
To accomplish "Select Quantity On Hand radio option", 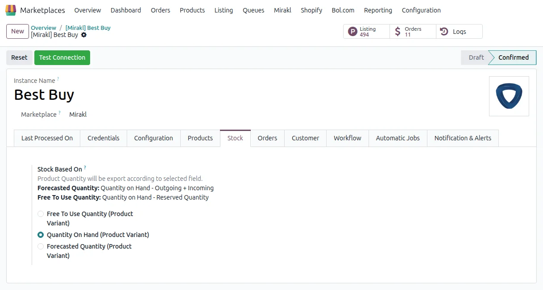I will click(x=41, y=235).
